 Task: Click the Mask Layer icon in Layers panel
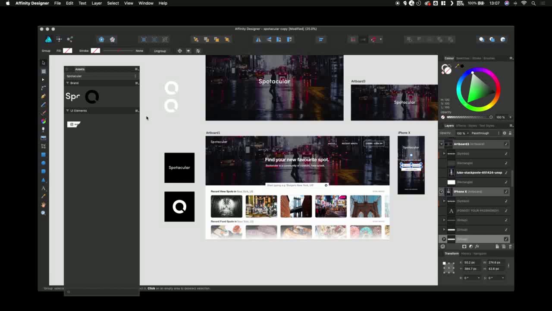click(x=464, y=247)
